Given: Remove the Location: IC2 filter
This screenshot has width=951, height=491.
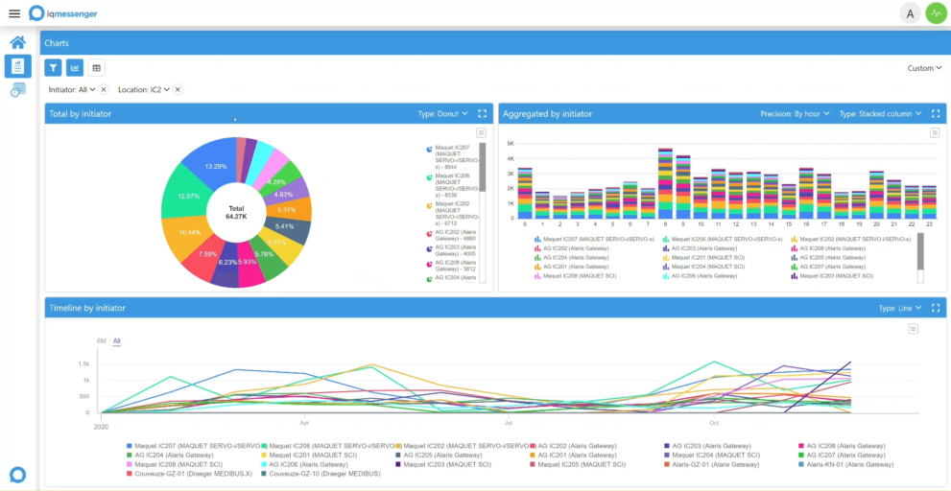Looking at the screenshot, I should (178, 90).
